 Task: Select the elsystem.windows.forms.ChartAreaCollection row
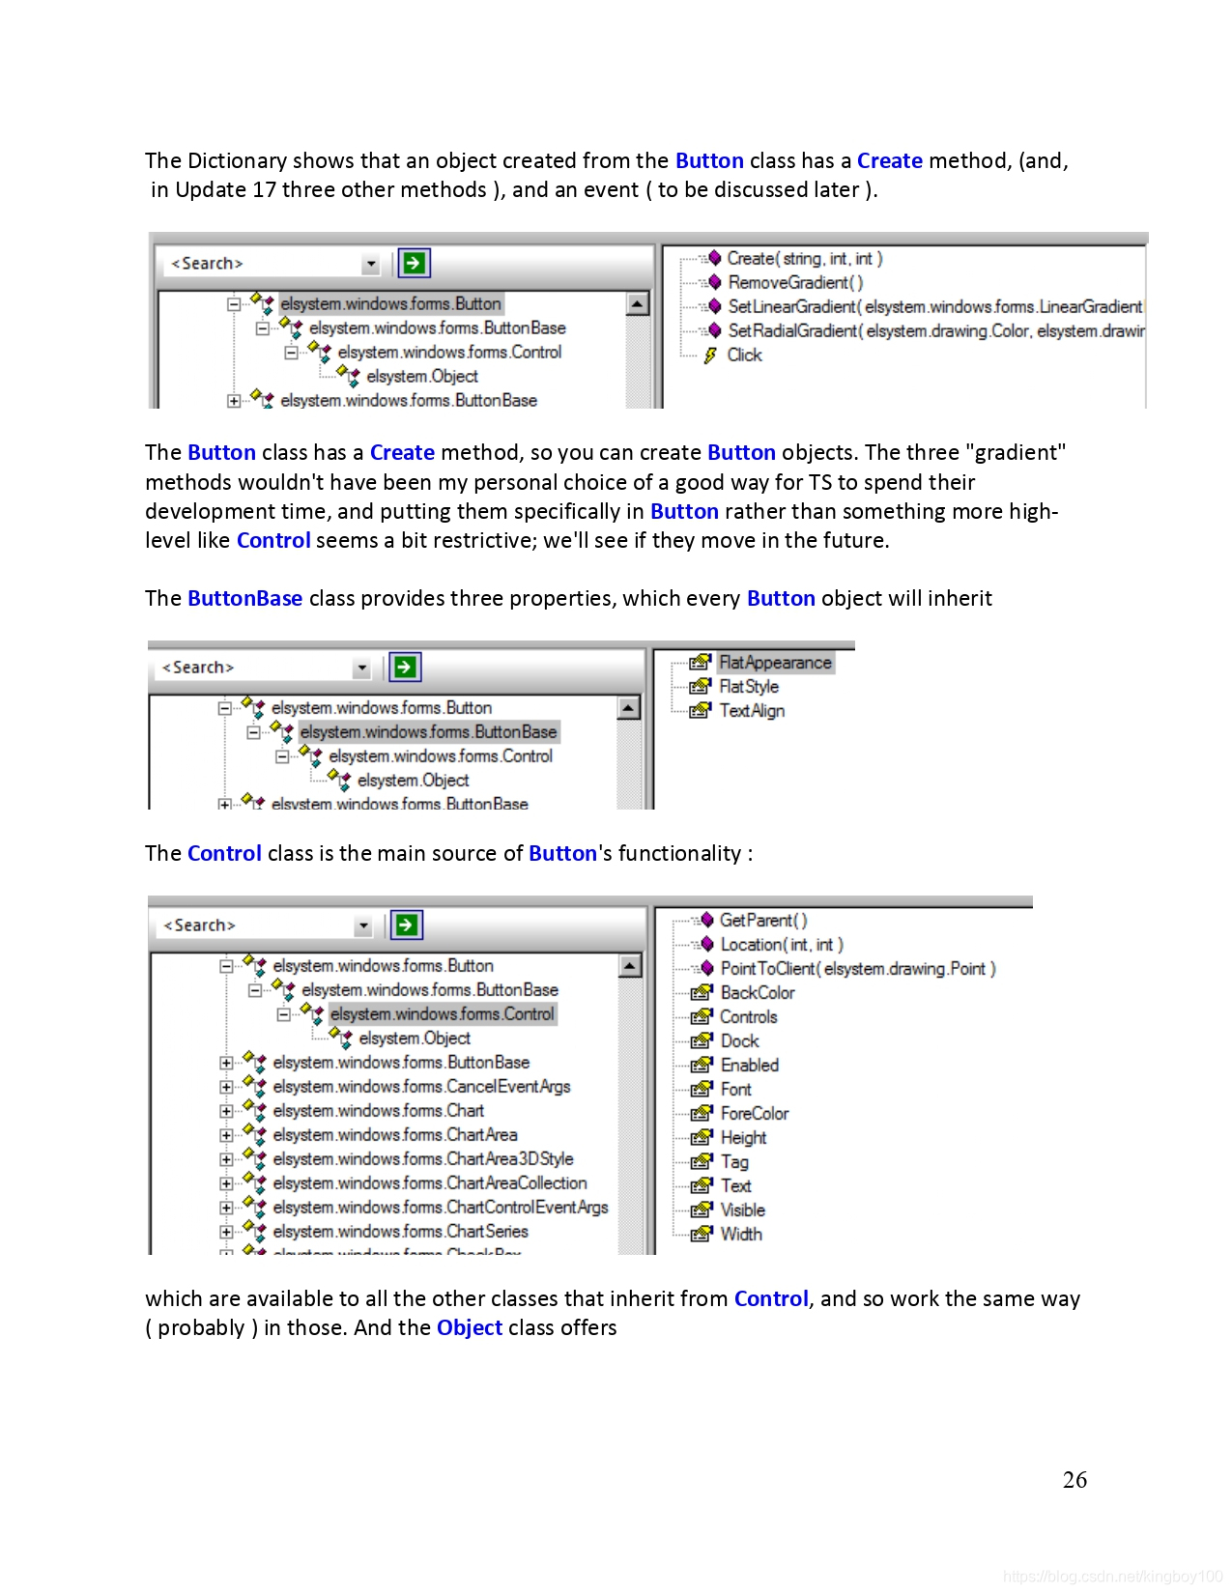pos(430,1182)
